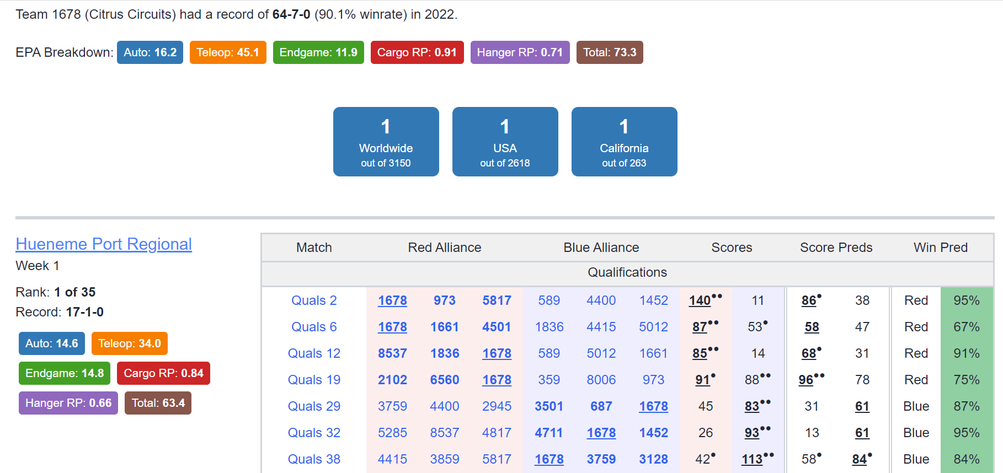Click the Win Pred column header
Screen dimensions: 1003x473
[941, 248]
